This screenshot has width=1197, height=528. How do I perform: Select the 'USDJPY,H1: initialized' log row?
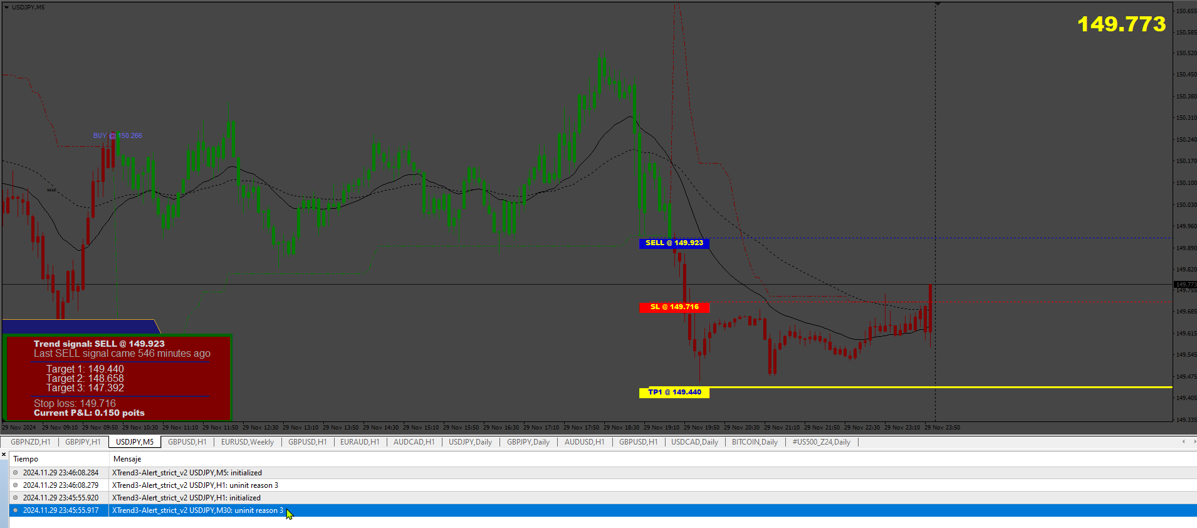pos(603,498)
